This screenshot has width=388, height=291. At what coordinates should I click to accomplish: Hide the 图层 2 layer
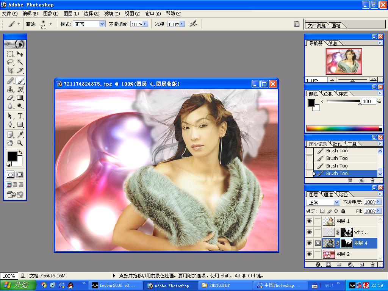point(309,254)
